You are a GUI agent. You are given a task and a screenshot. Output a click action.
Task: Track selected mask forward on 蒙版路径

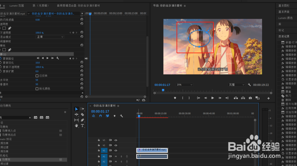click(x=48, y=58)
